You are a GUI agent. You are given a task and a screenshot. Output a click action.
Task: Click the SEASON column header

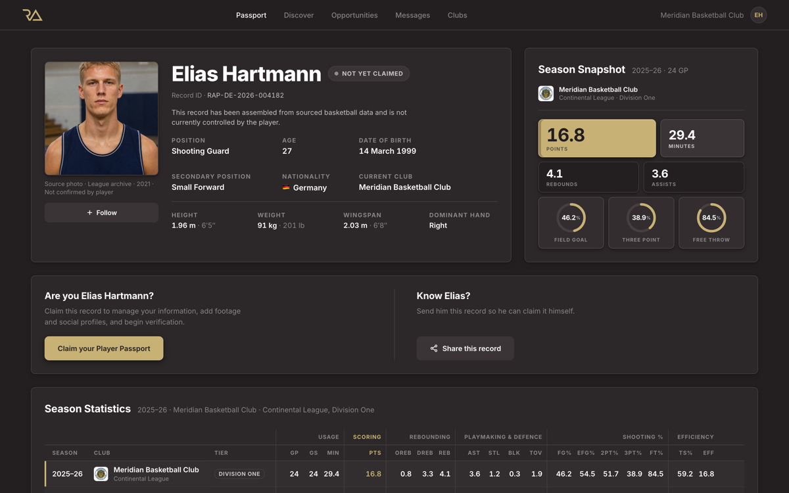pyautogui.click(x=65, y=453)
